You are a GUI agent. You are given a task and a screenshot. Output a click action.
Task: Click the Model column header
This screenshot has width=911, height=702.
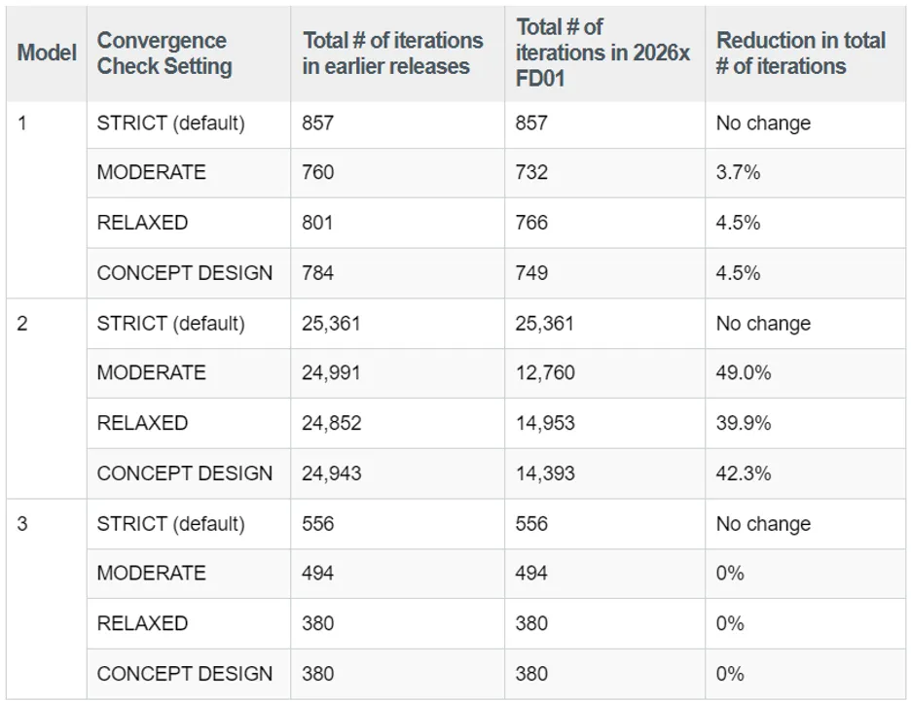pyautogui.click(x=46, y=53)
